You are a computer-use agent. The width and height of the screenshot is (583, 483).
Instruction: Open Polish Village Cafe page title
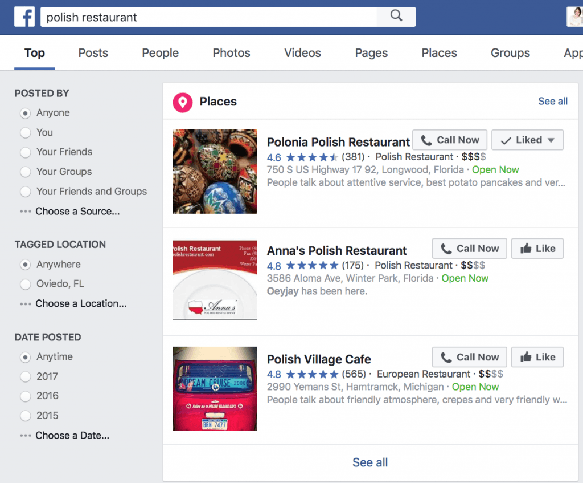pyautogui.click(x=319, y=359)
